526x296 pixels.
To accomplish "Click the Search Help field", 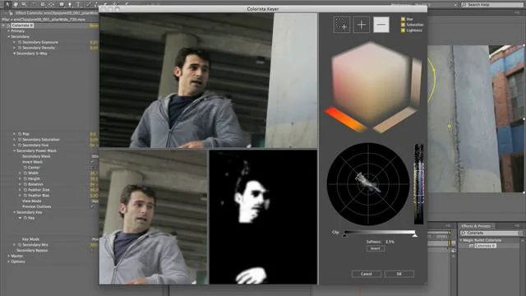I will [492, 4].
